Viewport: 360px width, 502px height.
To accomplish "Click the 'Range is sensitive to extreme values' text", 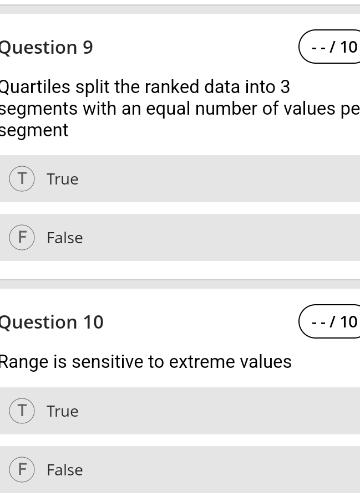I will click(145, 362).
